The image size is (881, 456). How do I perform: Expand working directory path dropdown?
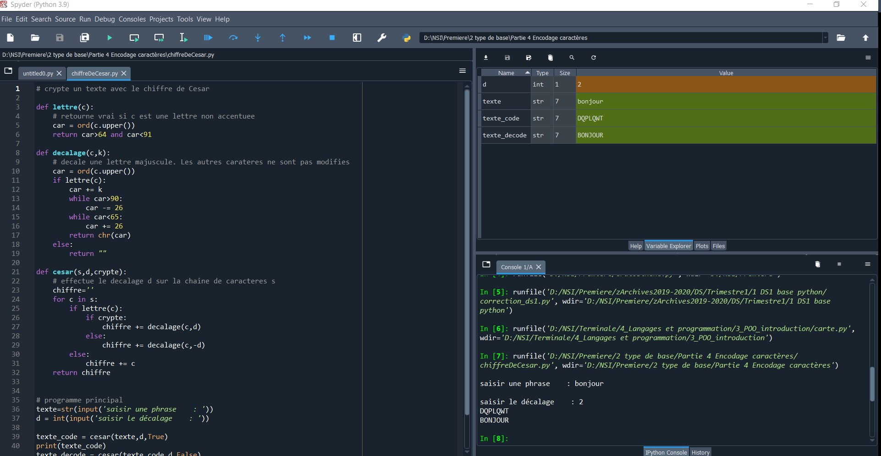point(826,38)
